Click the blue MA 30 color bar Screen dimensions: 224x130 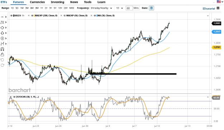(x=97, y=15)
